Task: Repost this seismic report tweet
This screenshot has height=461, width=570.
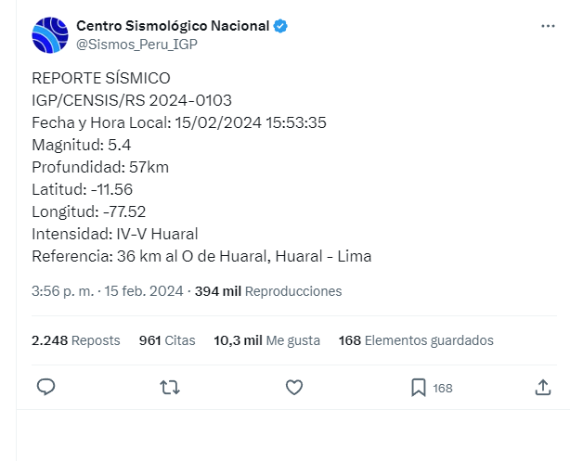Action: [170, 388]
